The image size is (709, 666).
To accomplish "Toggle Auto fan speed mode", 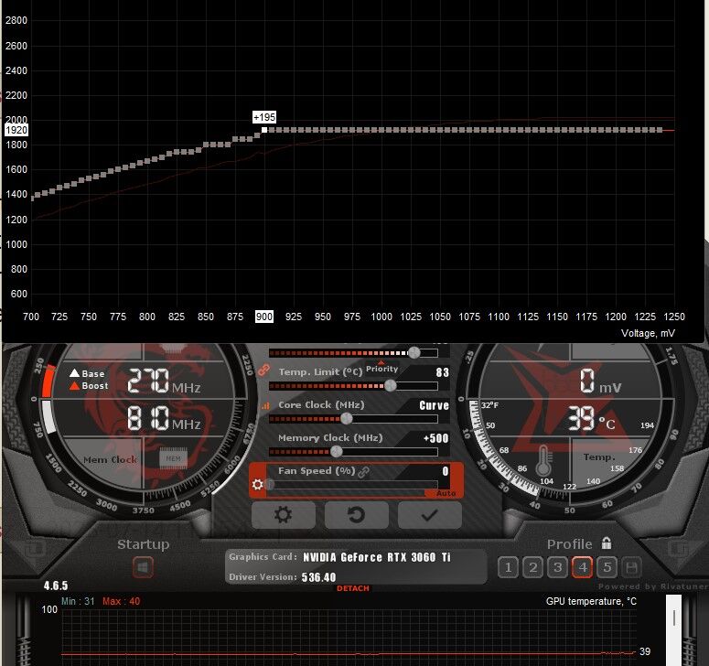I will pos(446,493).
